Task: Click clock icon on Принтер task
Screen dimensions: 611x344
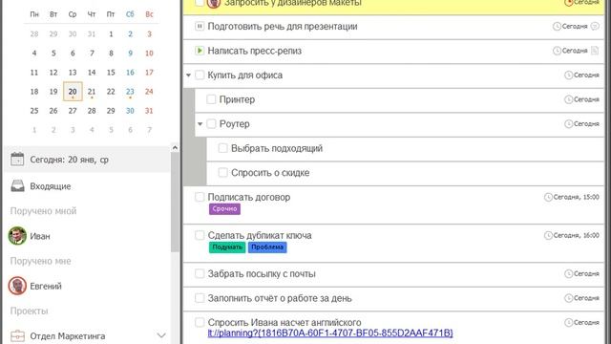Action: [569, 99]
